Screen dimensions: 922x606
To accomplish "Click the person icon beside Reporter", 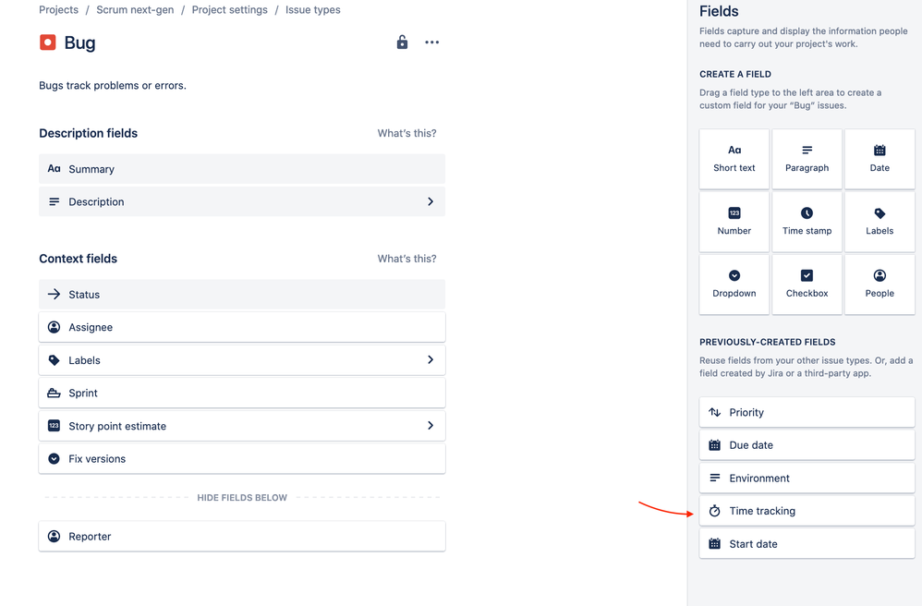I will click(x=55, y=536).
